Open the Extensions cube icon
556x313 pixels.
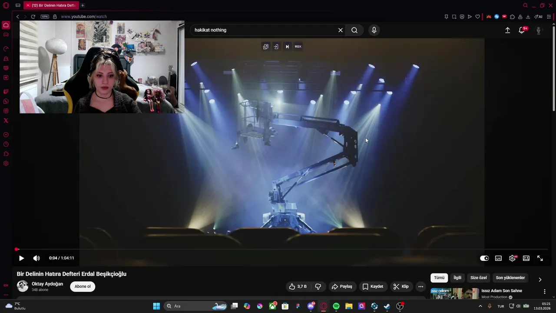512,17
